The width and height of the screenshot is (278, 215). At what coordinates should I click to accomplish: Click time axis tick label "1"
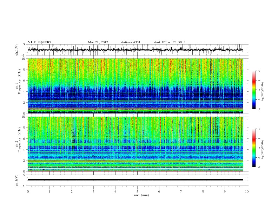[49, 191]
